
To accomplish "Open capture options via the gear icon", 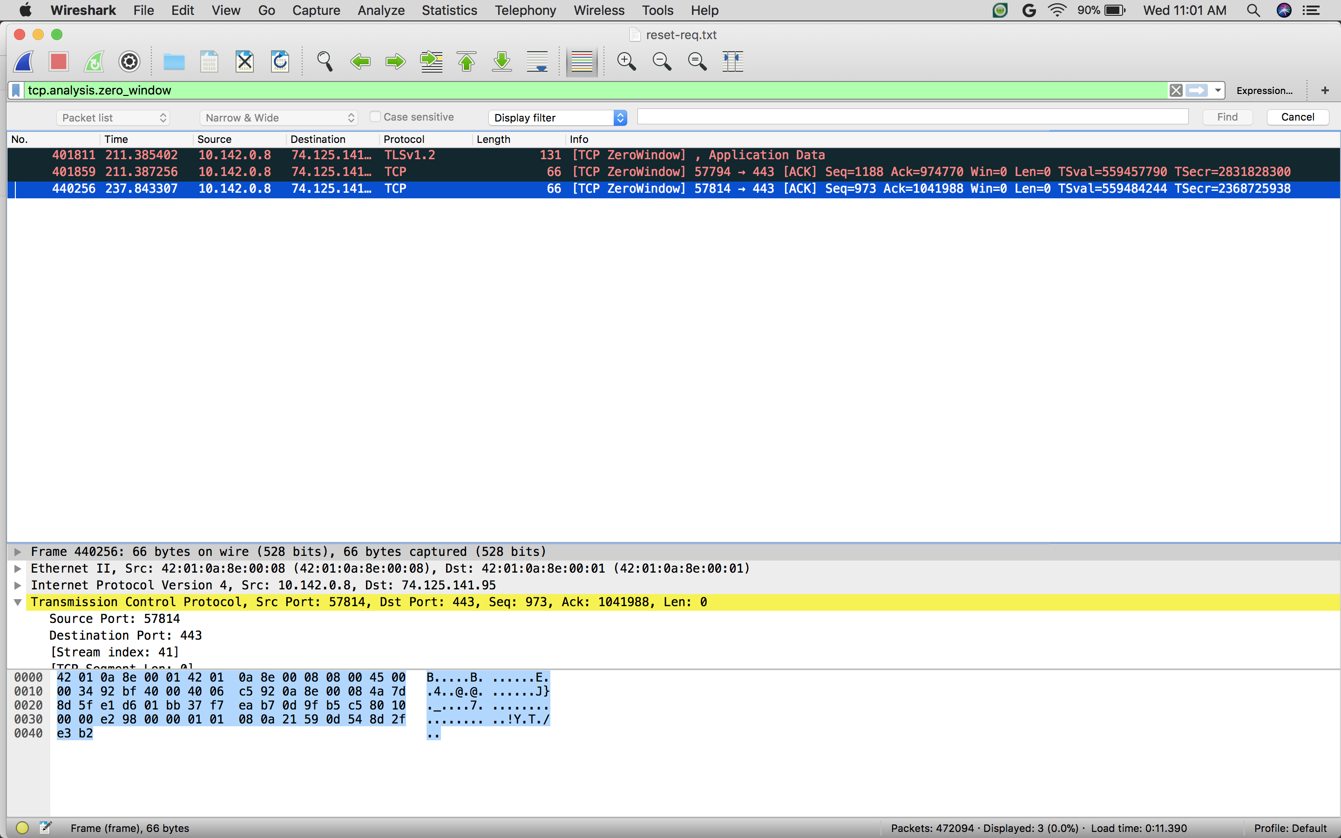I will (x=129, y=61).
